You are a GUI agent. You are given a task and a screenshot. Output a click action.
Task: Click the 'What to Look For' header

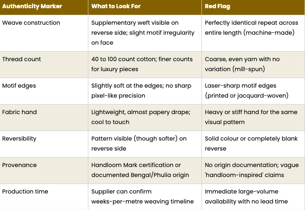tap(115, 7)
